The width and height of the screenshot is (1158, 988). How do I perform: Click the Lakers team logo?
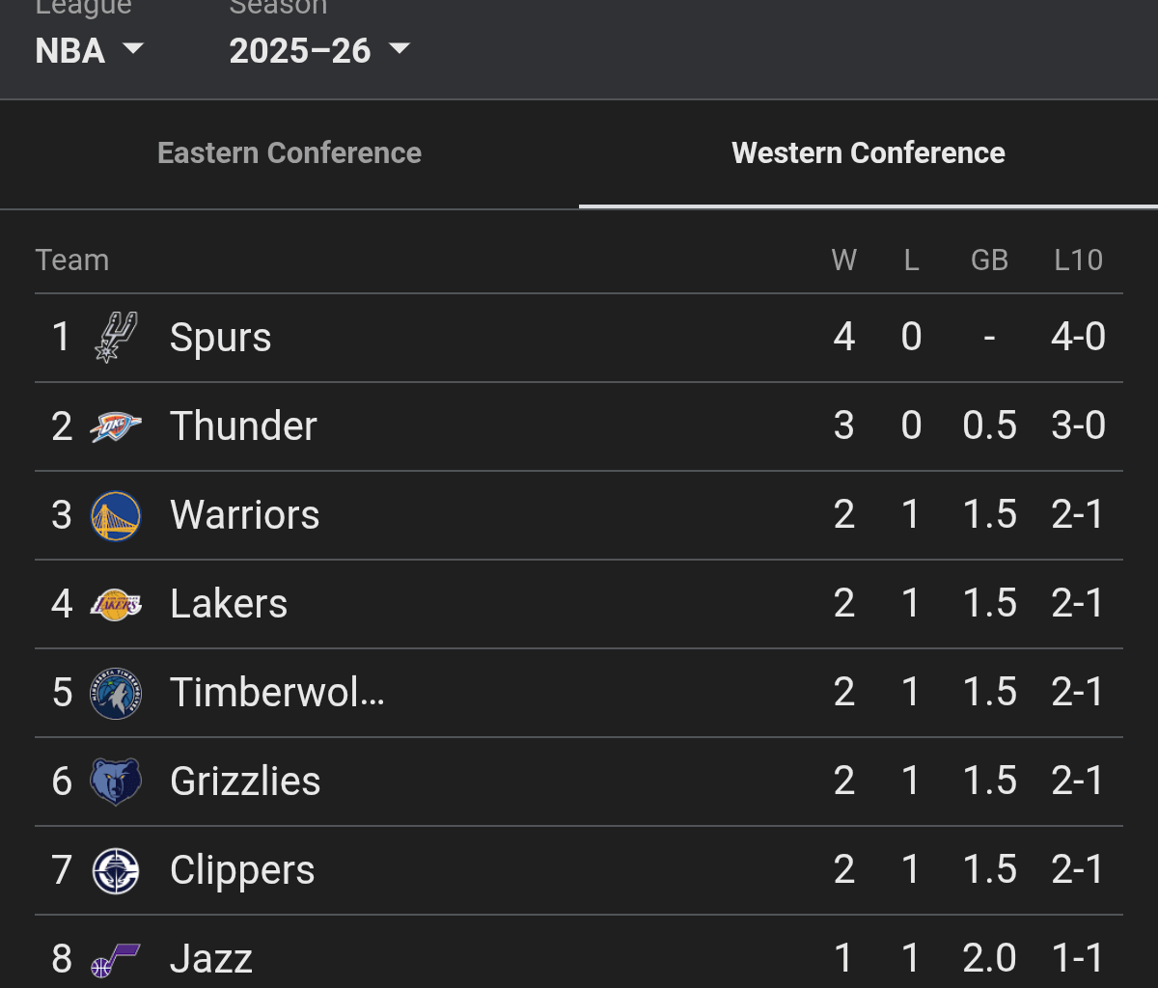(x=116, y=603)
